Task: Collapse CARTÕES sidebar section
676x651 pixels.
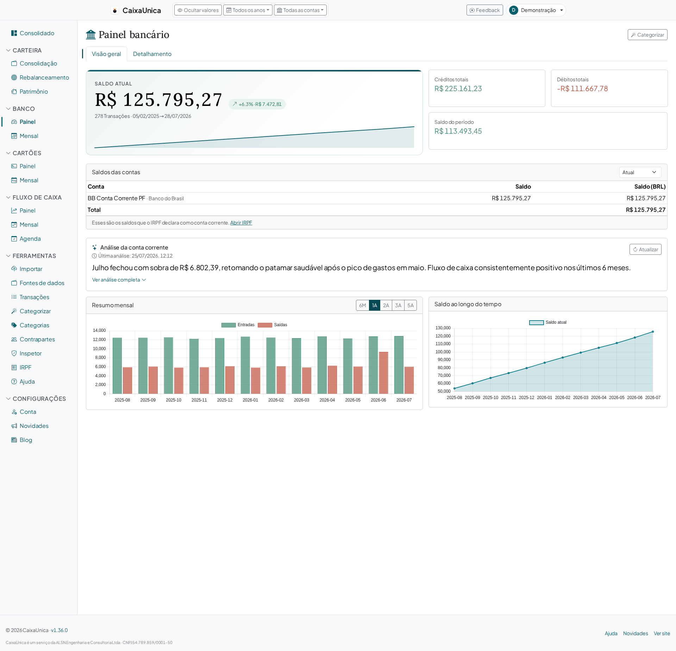Action: [x=24, y=153]
